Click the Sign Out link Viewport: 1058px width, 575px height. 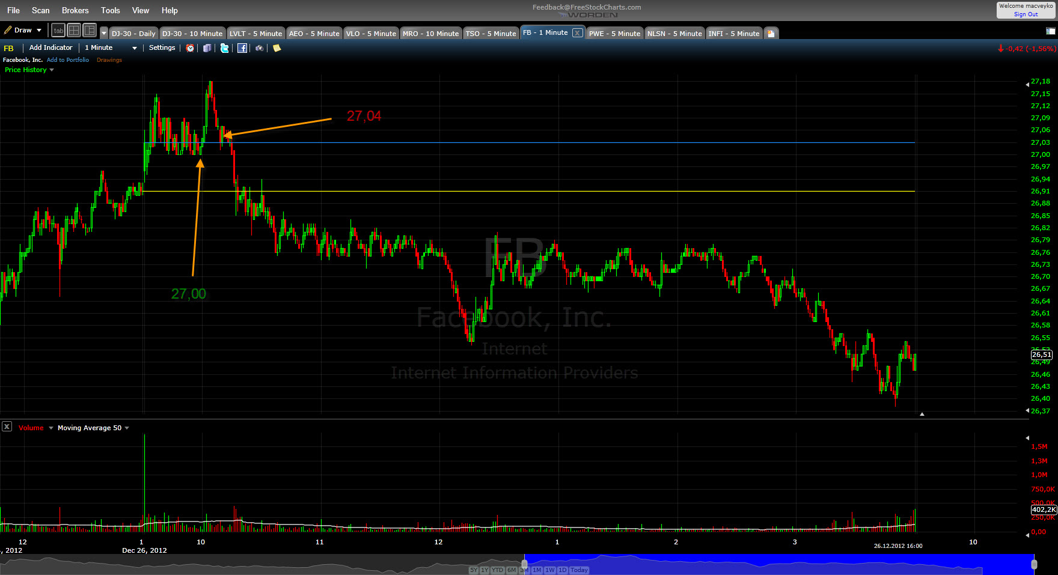[x=1026, y=14]
